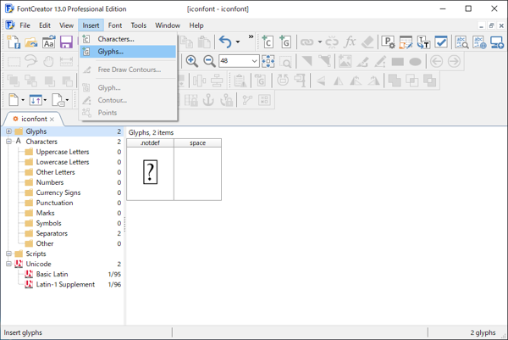Screen dimensions: 508x340
Task: Open the Edit menu
Action: pyautogui.click(x=45, y=25)
